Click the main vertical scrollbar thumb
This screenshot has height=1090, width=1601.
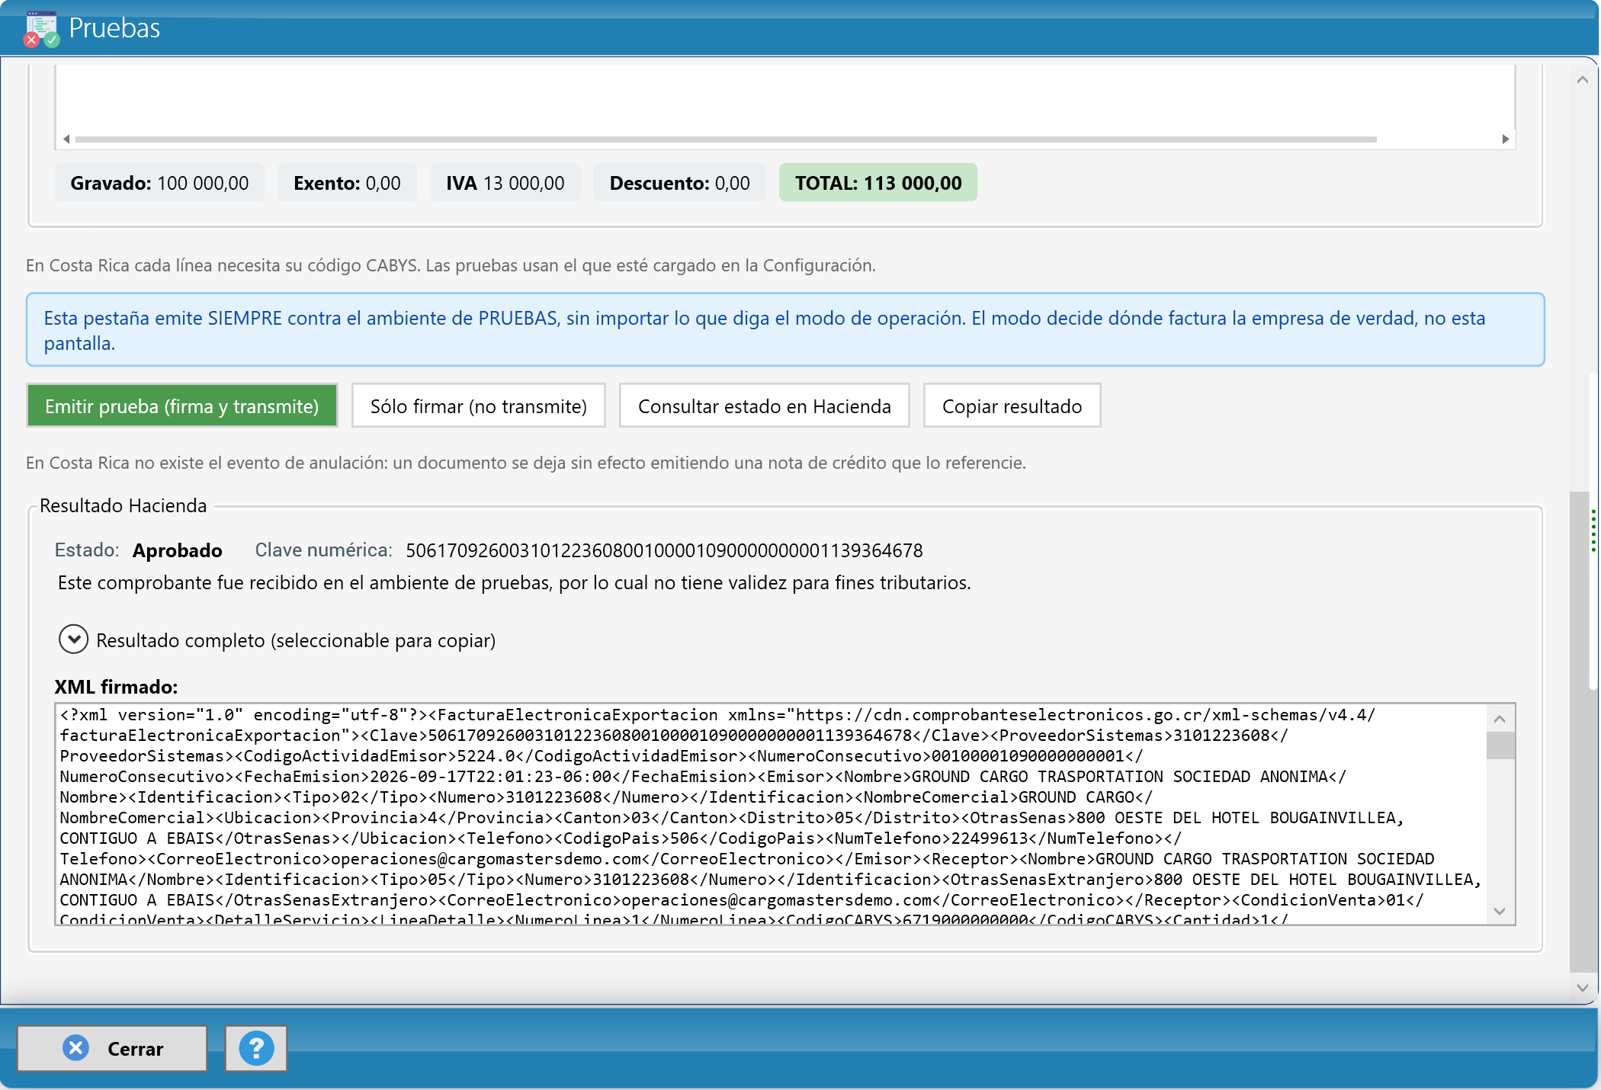(x=1580, y=732)
